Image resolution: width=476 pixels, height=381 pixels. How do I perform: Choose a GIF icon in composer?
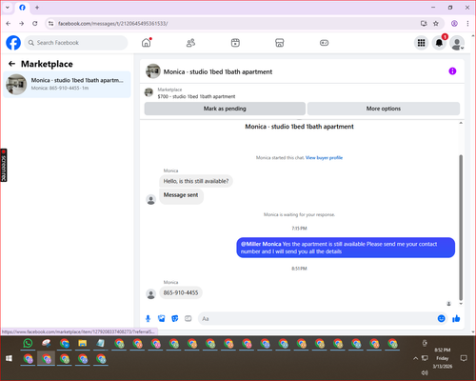(x=188, y=318)
